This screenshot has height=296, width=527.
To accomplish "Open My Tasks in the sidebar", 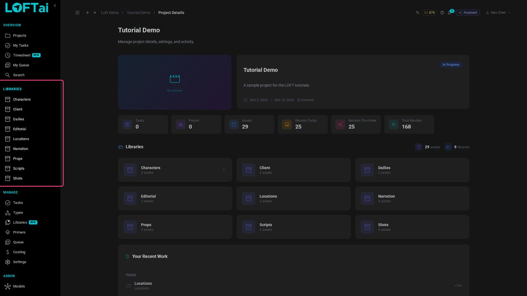I will (30, 45).
